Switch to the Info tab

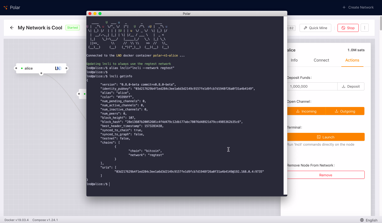294,60
